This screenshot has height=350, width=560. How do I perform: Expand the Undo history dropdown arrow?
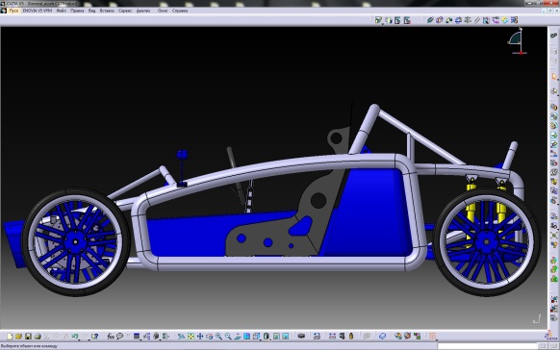point(79,339)
